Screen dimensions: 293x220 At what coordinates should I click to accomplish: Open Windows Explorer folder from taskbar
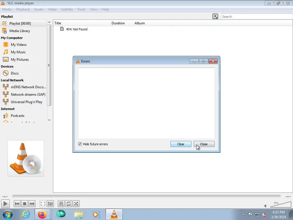(x=79, y=214)
